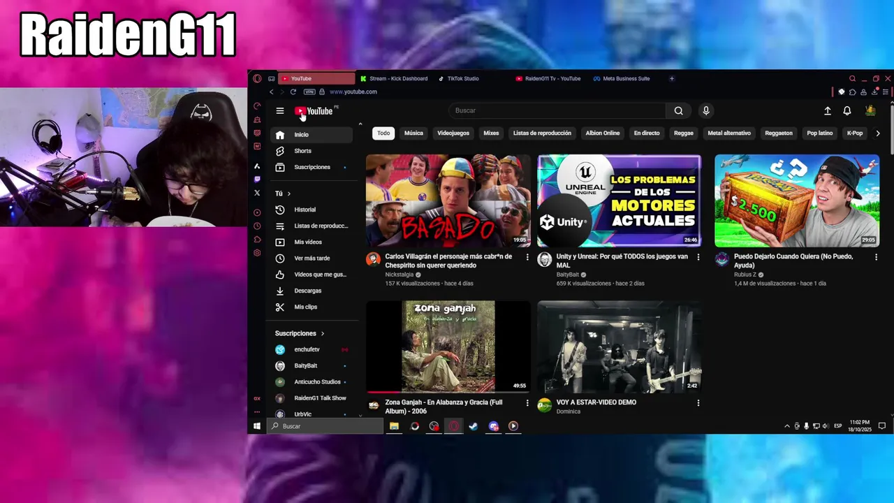This screenshot has height=503, width=894.
Task: Show hidden system tray icons chevron
Action: (x=787, y=426)
